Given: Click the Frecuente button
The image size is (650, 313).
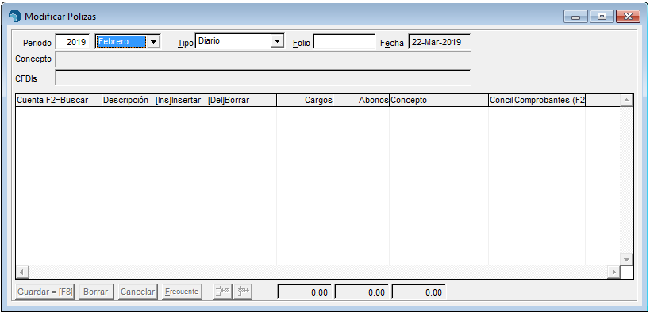Looking at the screenshot, I should pyautogui.click(x=182, y=292).
